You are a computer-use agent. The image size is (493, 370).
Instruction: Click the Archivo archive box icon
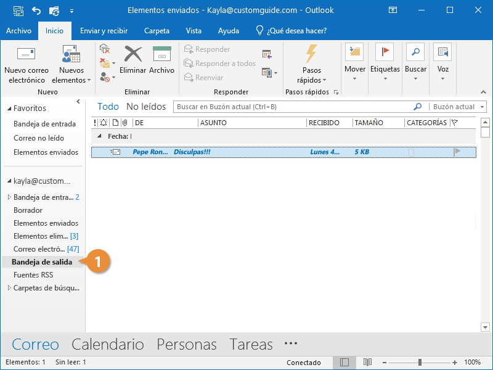161,54
